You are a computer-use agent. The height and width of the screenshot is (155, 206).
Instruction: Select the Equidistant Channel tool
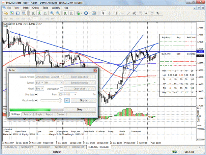(134, 13)
